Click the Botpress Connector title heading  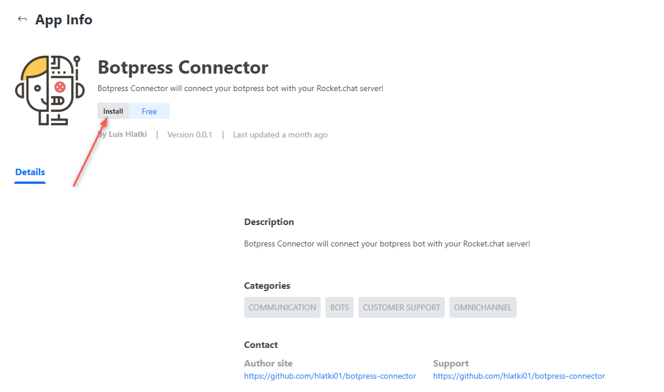coord(183,67)
